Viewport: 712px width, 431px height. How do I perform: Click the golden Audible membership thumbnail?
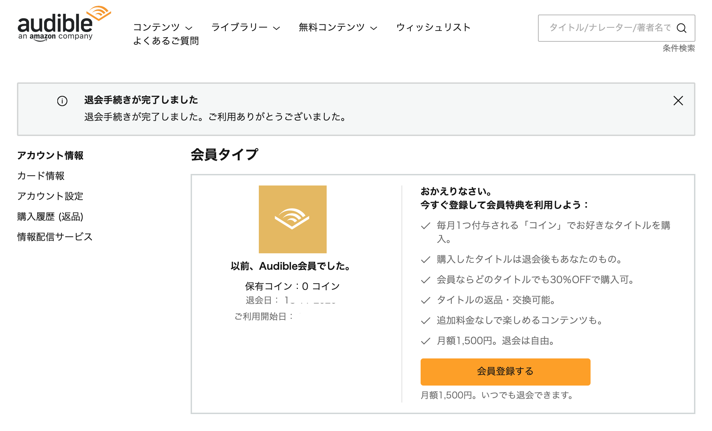coord(292,219)
